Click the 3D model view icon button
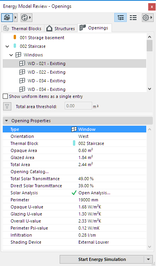The width and height of the screenshot is (156, 266). tap(7, 18)
